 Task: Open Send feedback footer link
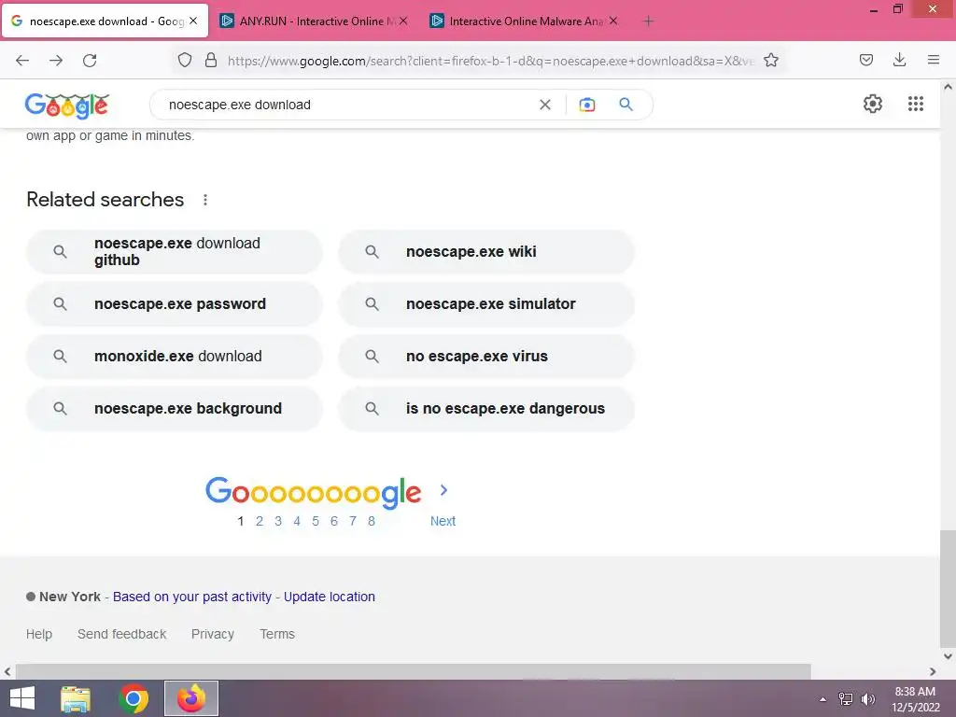pos(122,634)
